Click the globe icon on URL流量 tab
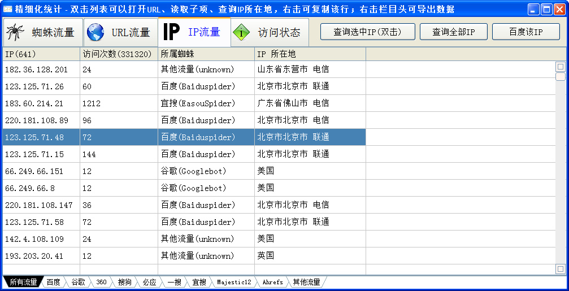The image size is (569, 291). [x=95, y=32]
